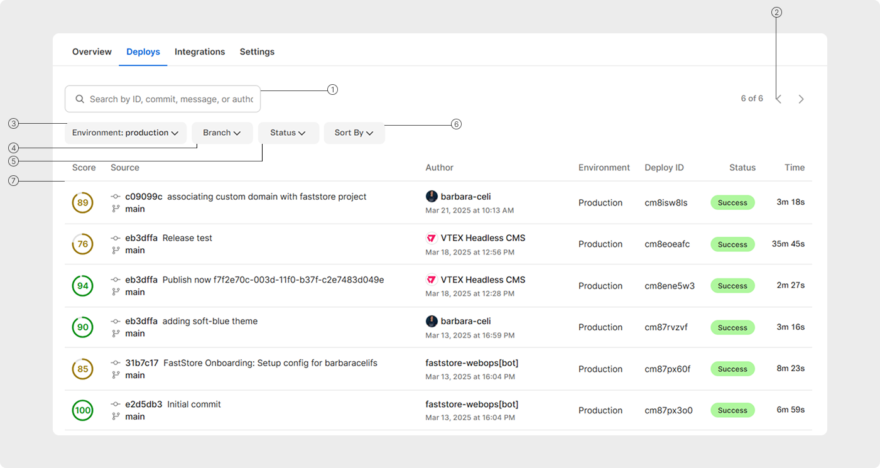Open the Integrations tab
880x468 pixels.
pyautogui.click(x=200, y=52)
